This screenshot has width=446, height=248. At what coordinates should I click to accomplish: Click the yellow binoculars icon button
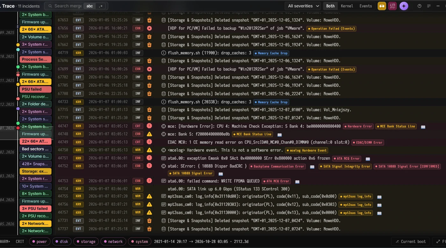(x=382, y=6)
